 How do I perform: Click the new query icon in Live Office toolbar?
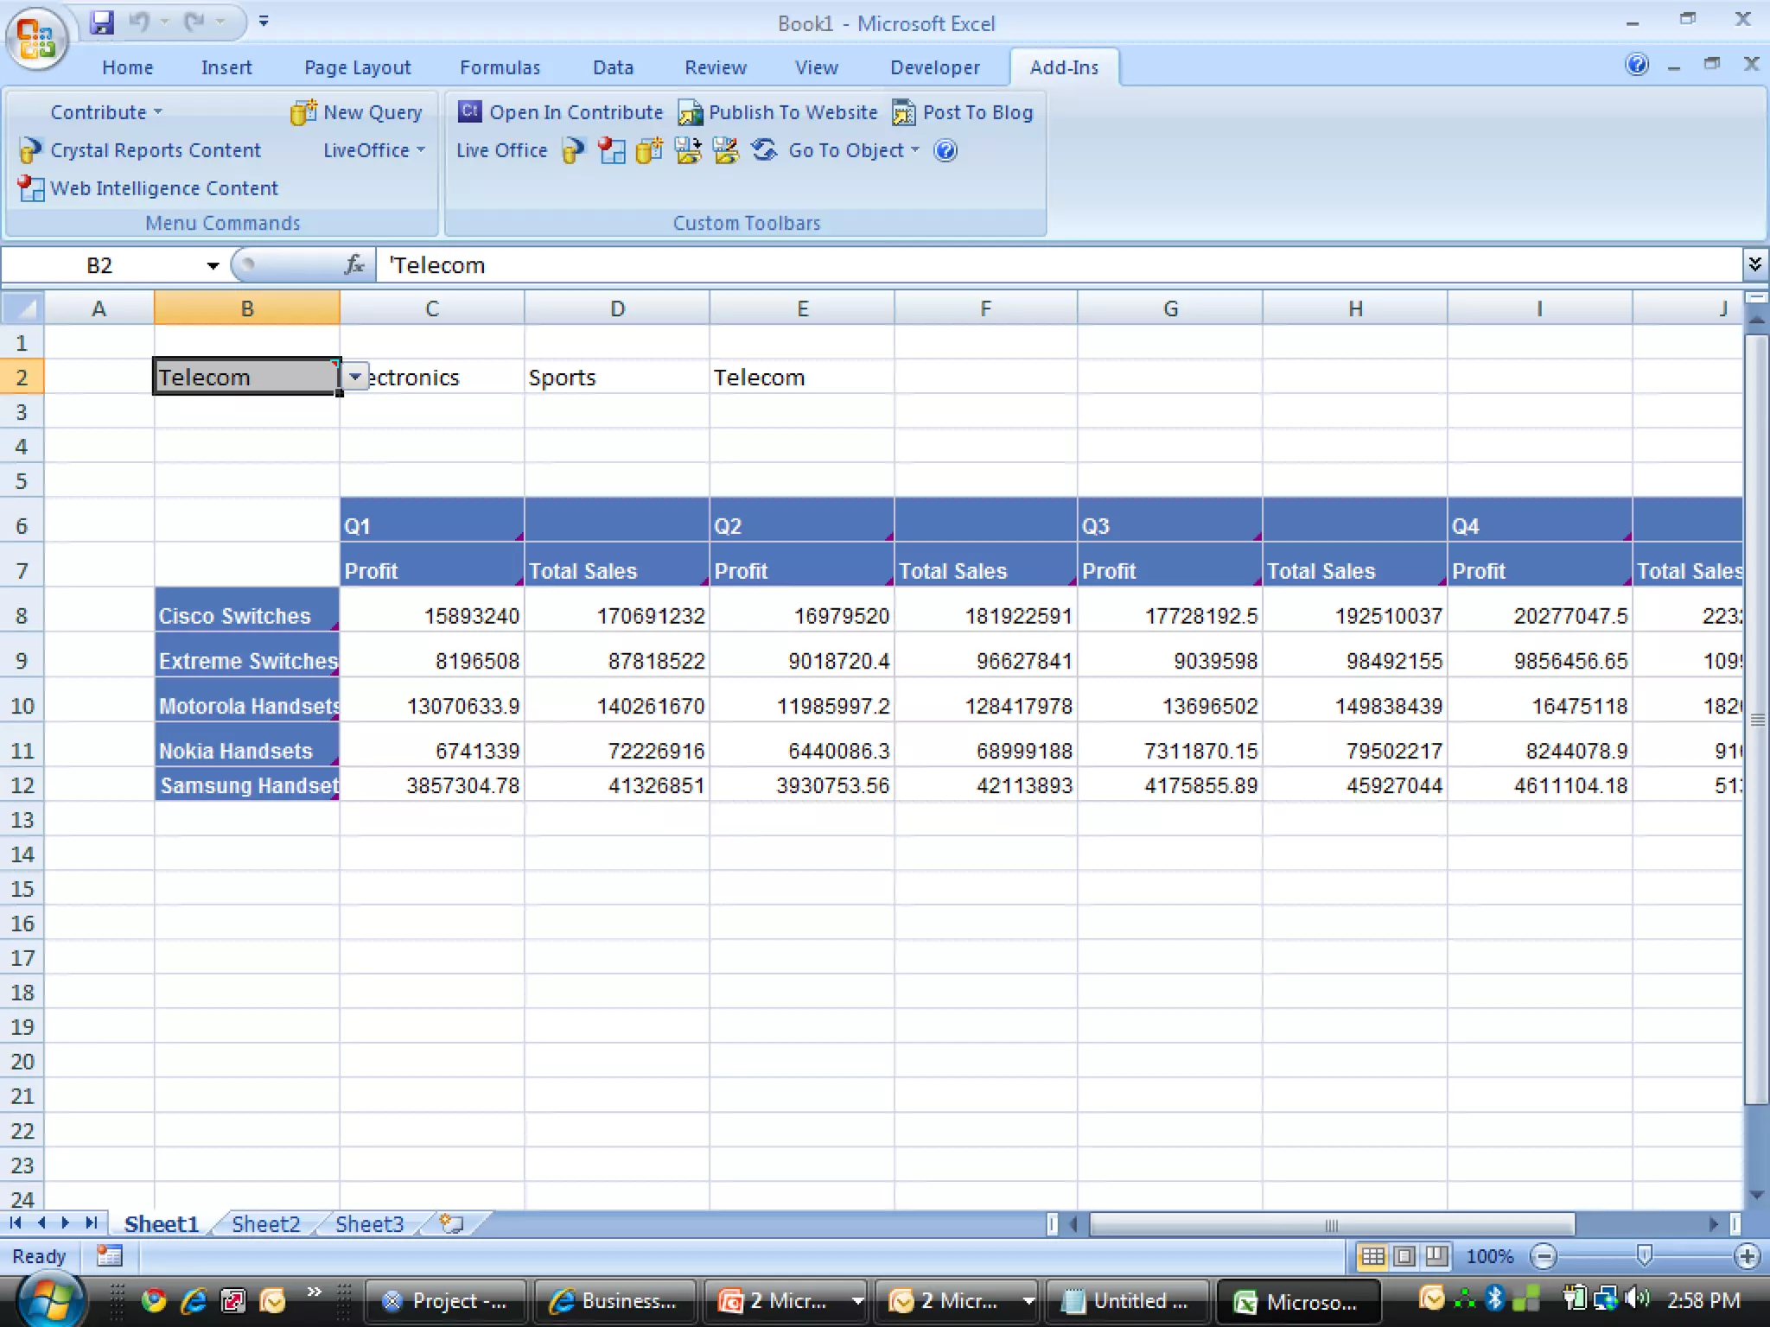click(x=649, y=150)
